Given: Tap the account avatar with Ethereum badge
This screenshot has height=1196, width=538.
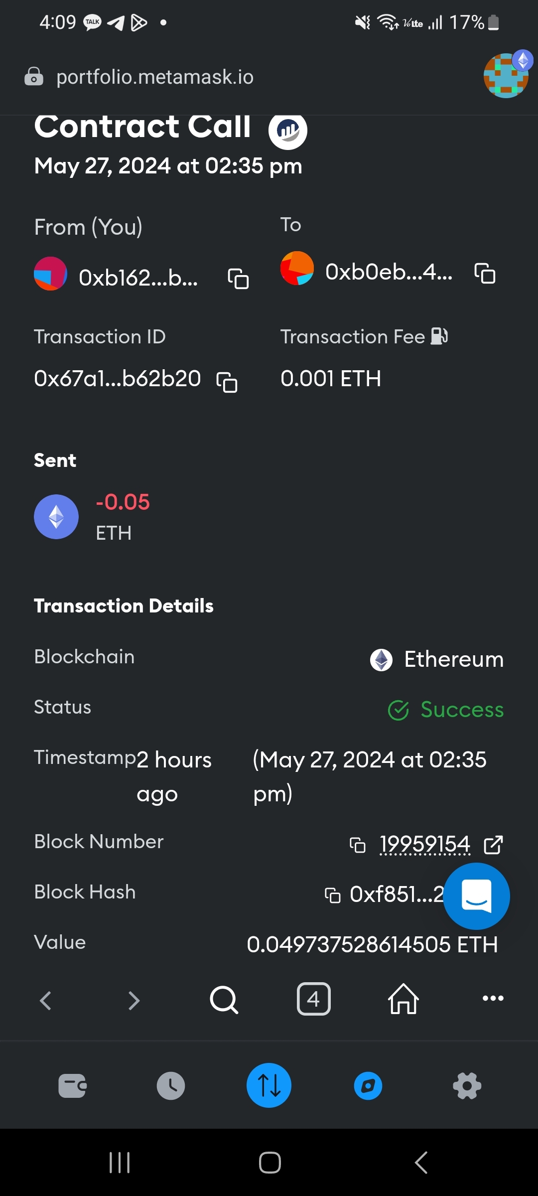Looking at the screenshot, I should click(507, 75).
